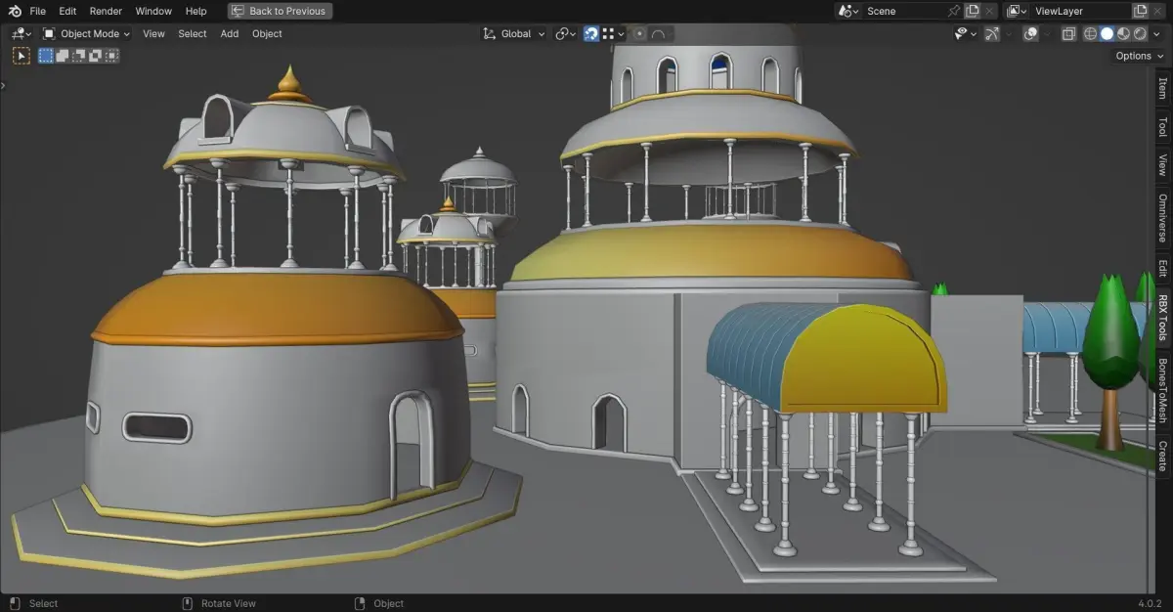Image resolution: width=1173 pixels, height=612 pixels.
Task: Open the RBX Tools sidebar tab
Action: pos(1163,318)
